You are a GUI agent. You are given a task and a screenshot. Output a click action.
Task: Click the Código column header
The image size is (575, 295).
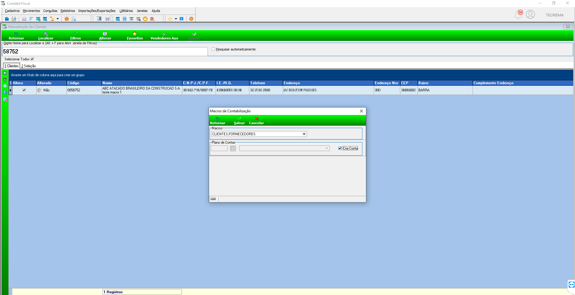coord(84,83)
